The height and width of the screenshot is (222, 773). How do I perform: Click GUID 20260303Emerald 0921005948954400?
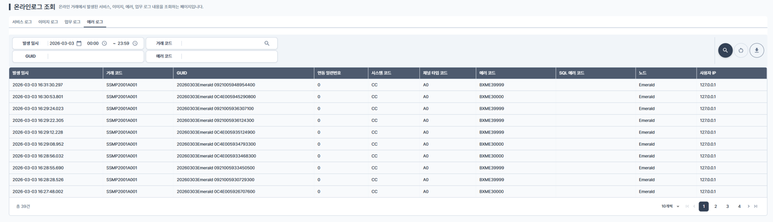pyautogui.click(x=216, y=85)
